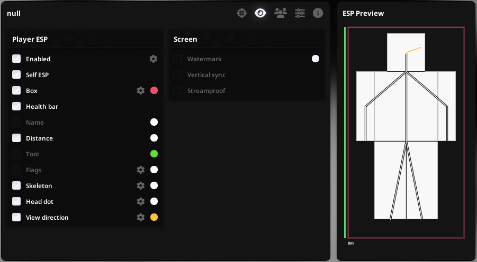Viewport: 477px width, 262px height.
Task: Enable the Watermark checkbox
Action: 178,59
